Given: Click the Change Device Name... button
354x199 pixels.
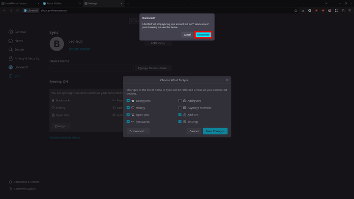Looking at the screenshot, I should pos(153,68).
